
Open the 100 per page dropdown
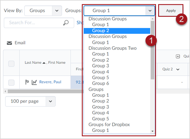click(30, 101)
